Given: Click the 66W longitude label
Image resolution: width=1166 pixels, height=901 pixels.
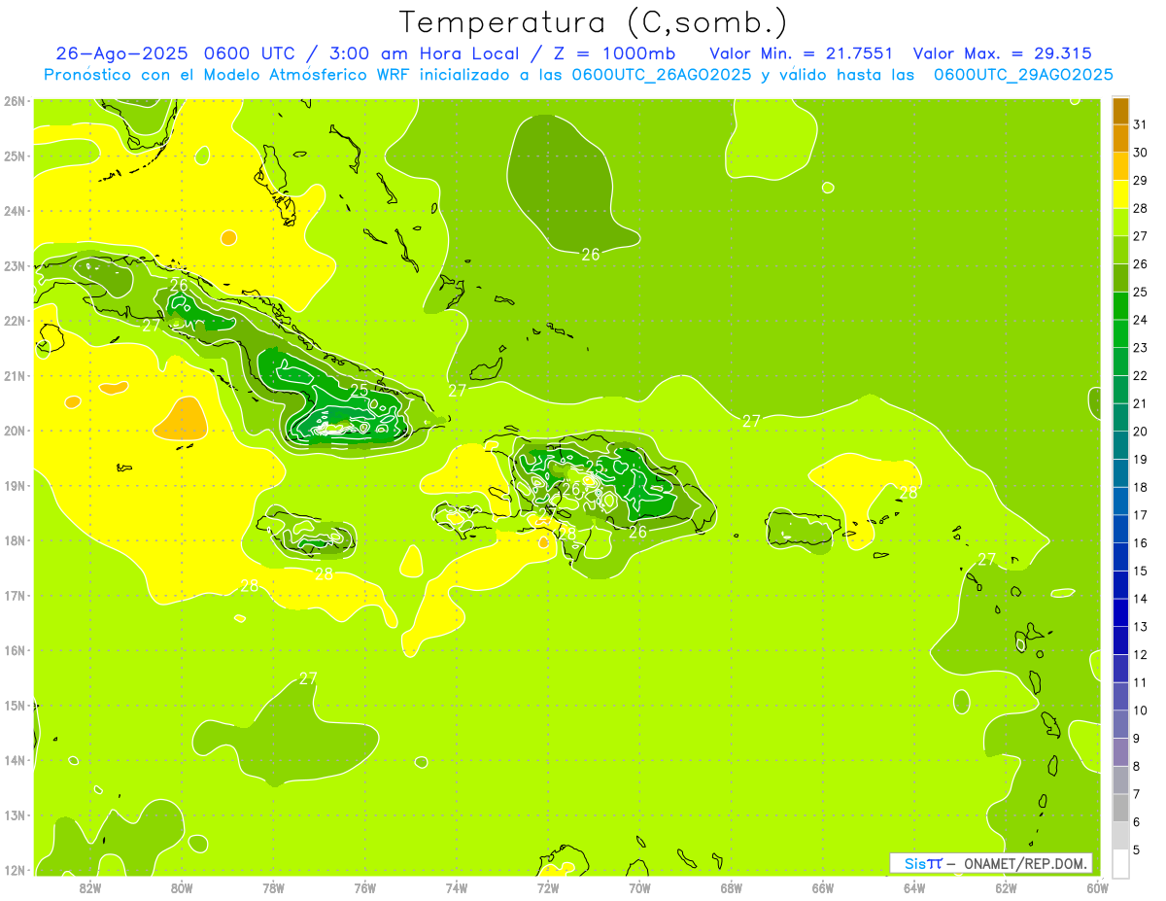Looking at the screenshot, I should click(823, 887).
